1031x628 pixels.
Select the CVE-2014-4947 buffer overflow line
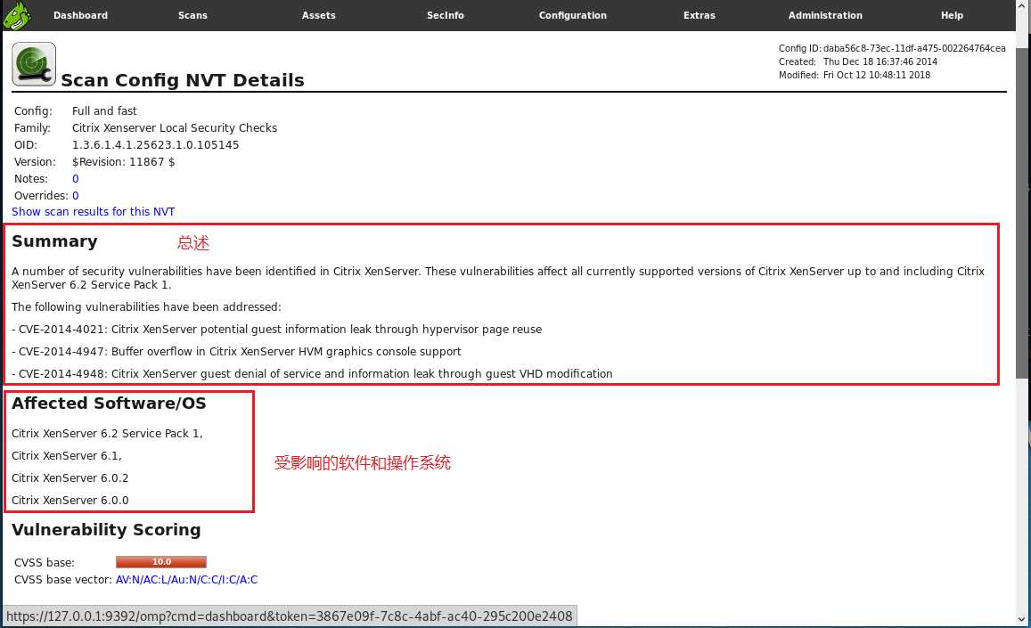[x=237, y=352]
